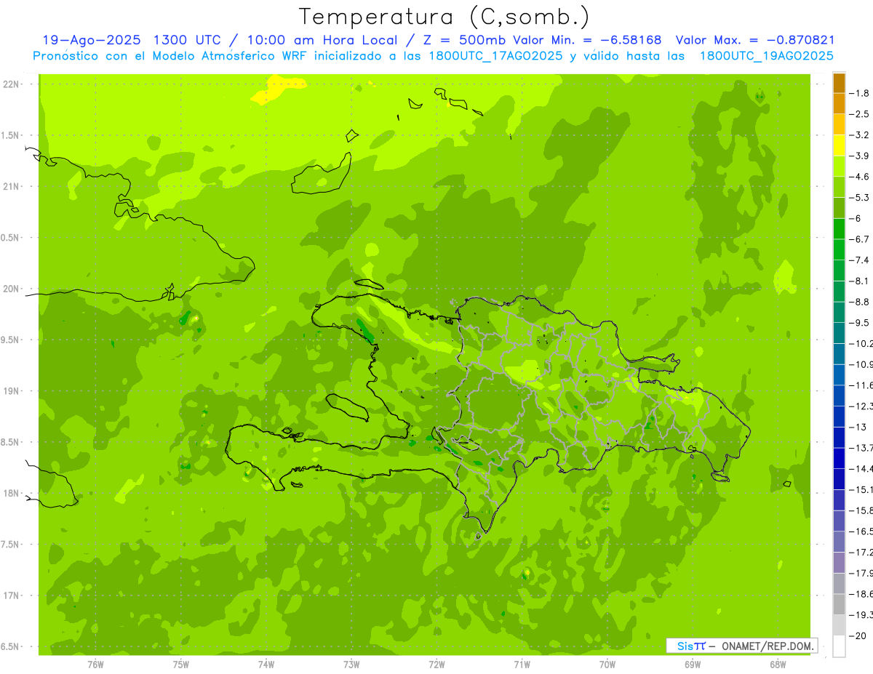Click the "-1.8" colorbar value
The width and height of the screenshot is (873, 674).
coord(859,93)
